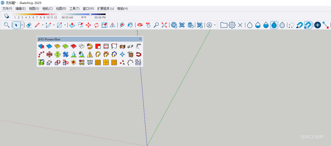
Task: Expand the Arc tool dropdown arrow
Action: click(54, 25)
